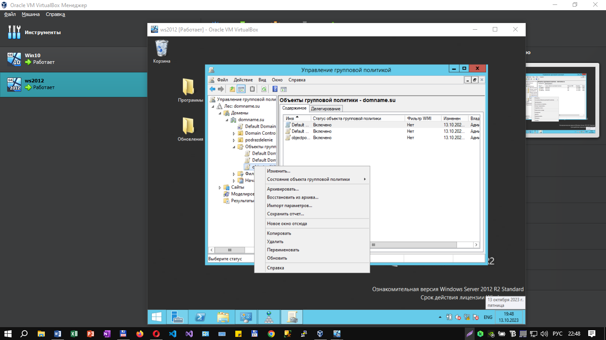Choose Восстановить из архива... in the context menu

312,197
